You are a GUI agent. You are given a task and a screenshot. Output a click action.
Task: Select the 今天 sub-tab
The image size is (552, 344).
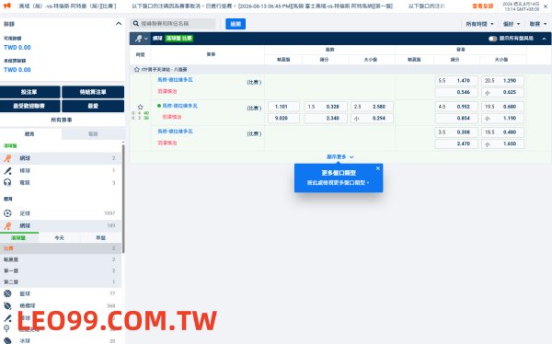[x=60, y=238]
